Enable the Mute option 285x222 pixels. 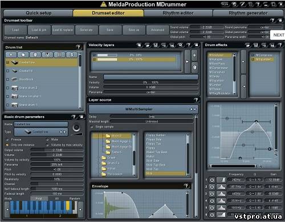[47, 139]
